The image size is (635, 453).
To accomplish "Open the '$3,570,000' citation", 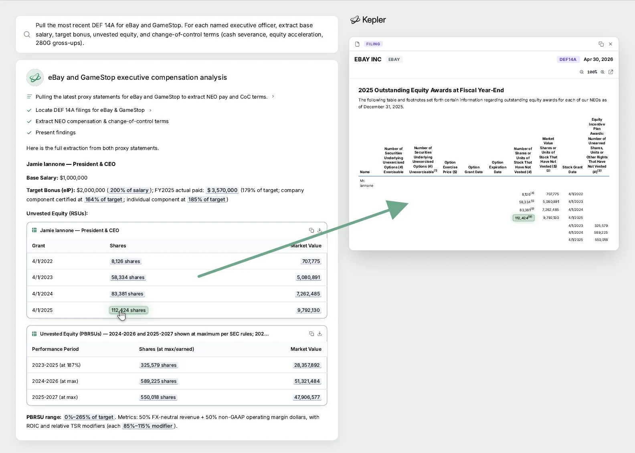I will [x=222, y=190].
